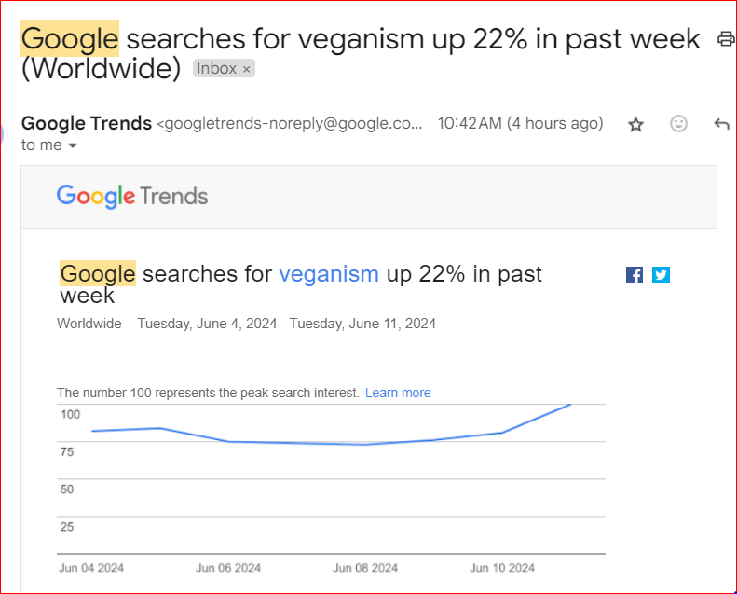The image size is (737, 594).
Task: Add an emoji reaction to the email
Action: pos(678,124)
